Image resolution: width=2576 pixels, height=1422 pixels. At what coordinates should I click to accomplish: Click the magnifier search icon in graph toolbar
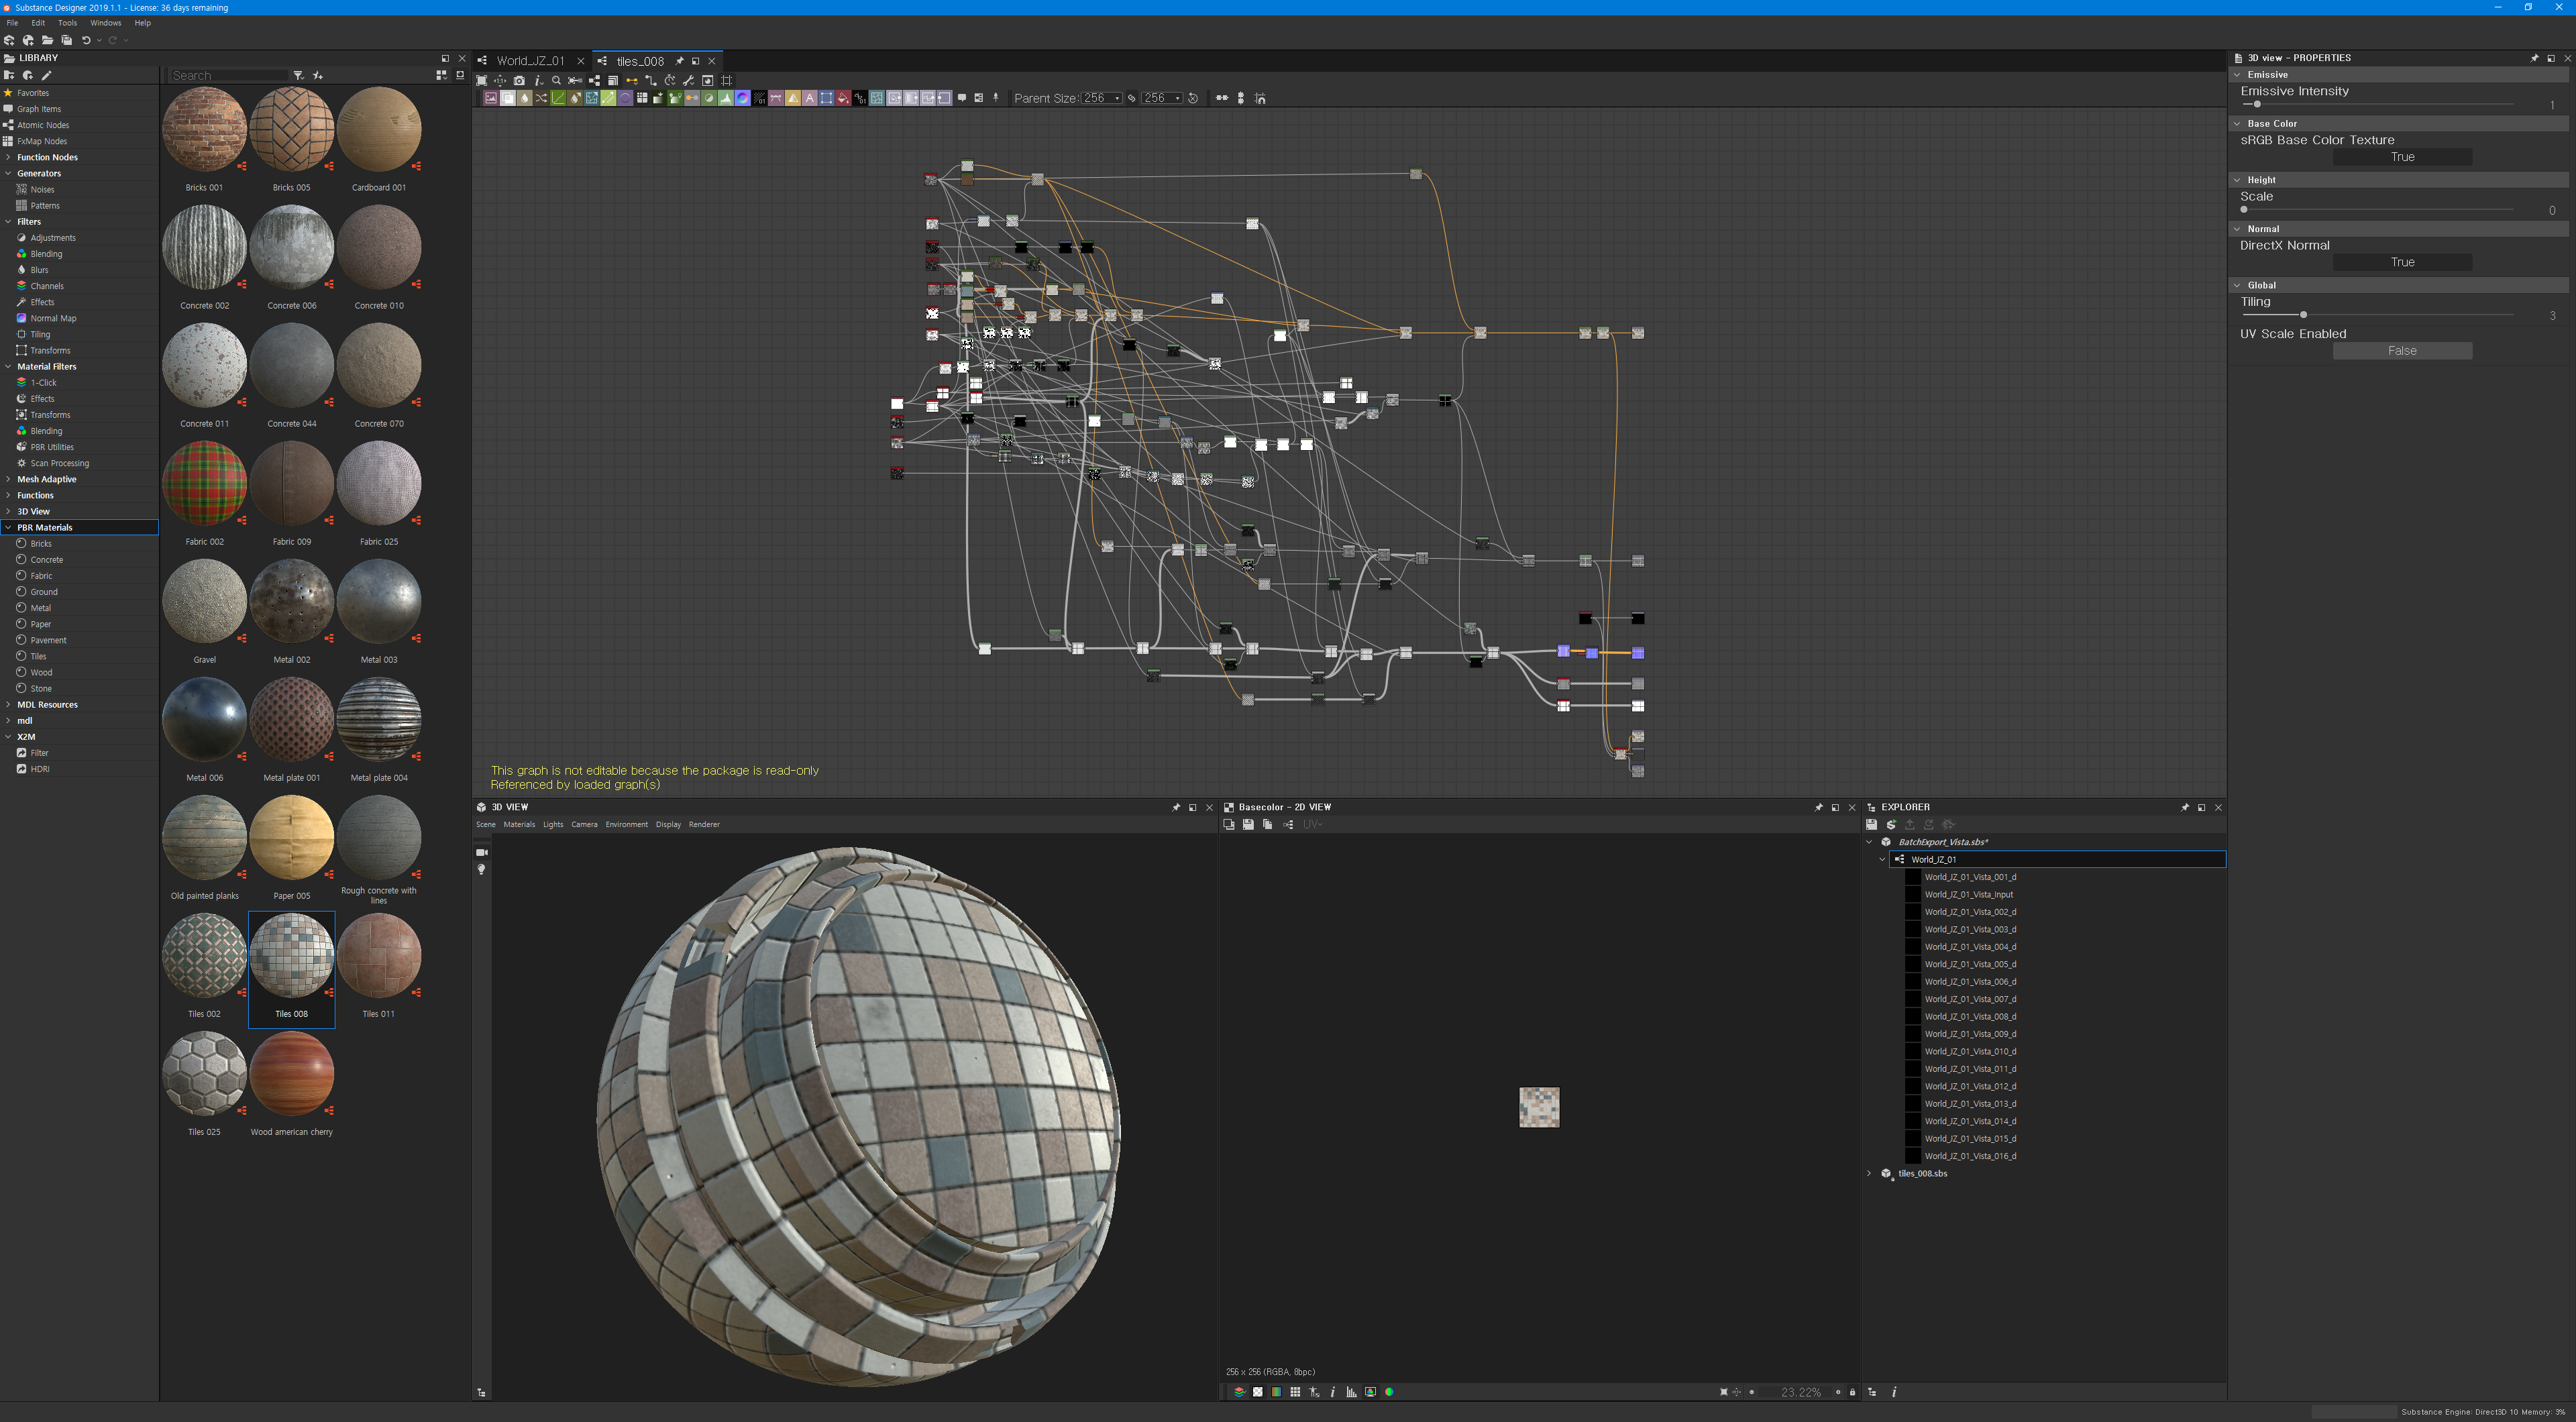coord(557,81)
